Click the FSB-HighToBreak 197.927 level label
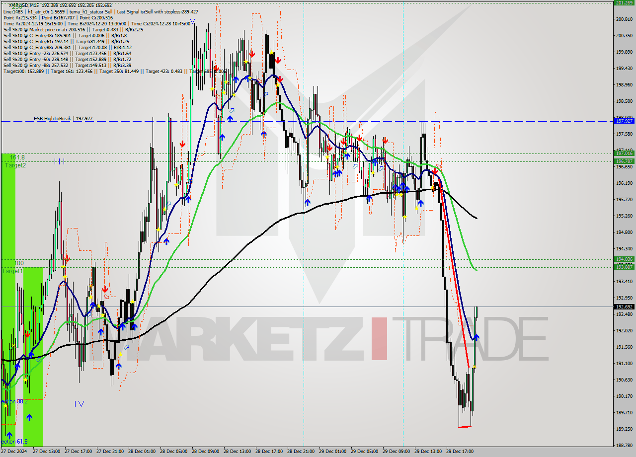This screenshot has width=636, height=457. (63, 119)
